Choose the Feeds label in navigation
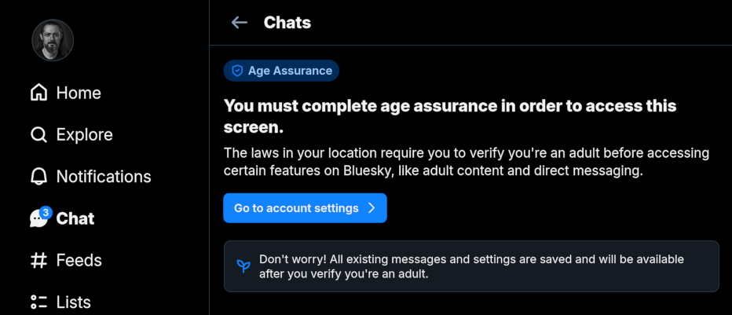Screen dimensions: 732x315 79,260
